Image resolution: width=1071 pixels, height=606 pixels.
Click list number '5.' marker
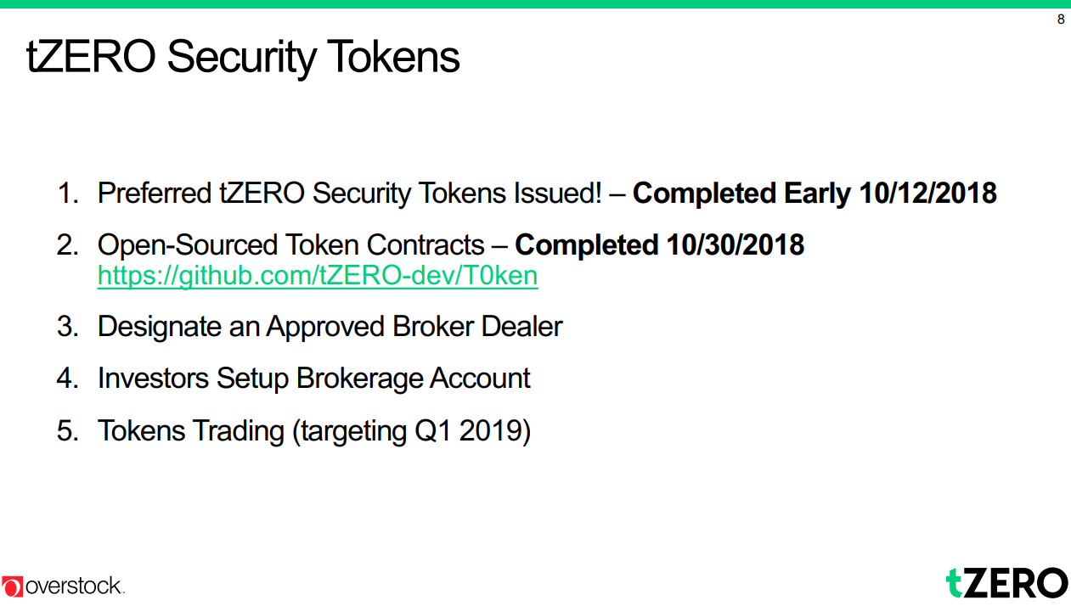click(68, 431)
